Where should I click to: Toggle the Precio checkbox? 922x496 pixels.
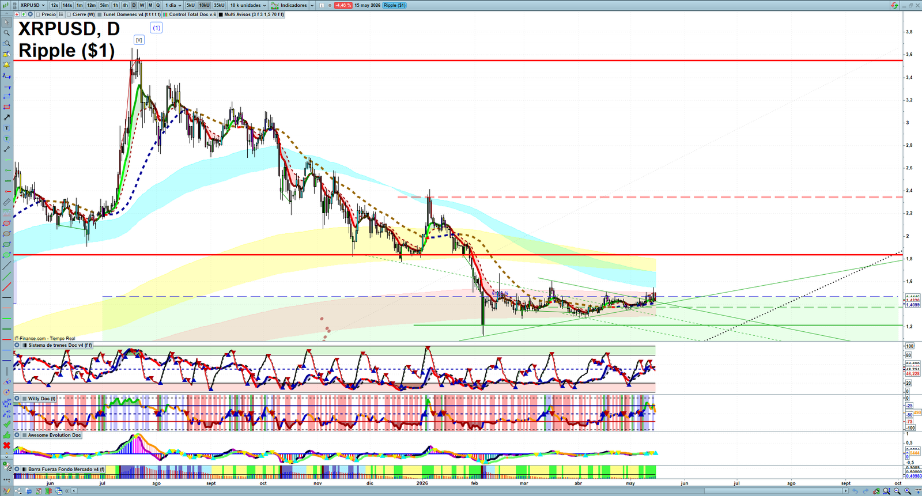pyautogui.click(x=38, y=14)
